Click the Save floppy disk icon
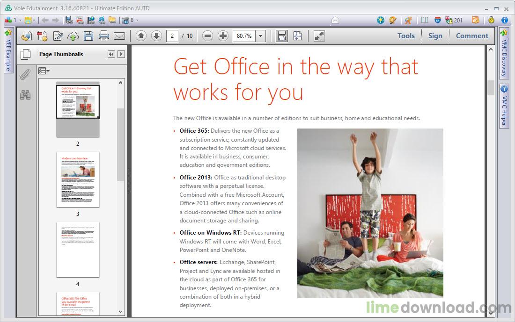515x322 pixels. click(x=88, y=36)
